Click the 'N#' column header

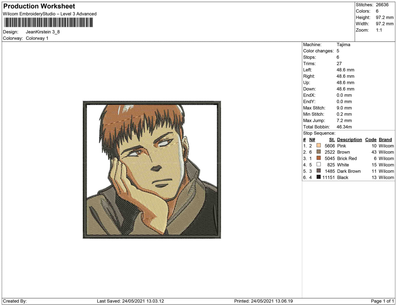coord(312,140)
